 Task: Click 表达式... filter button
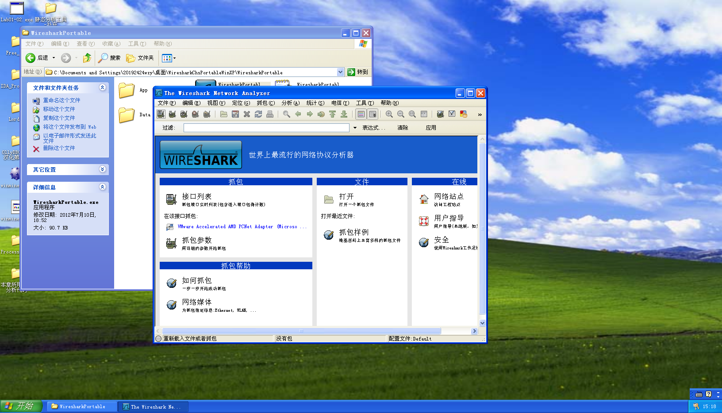[374, 128]
